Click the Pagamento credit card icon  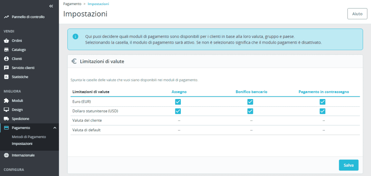pyautogui.click(x=7, y=128)
